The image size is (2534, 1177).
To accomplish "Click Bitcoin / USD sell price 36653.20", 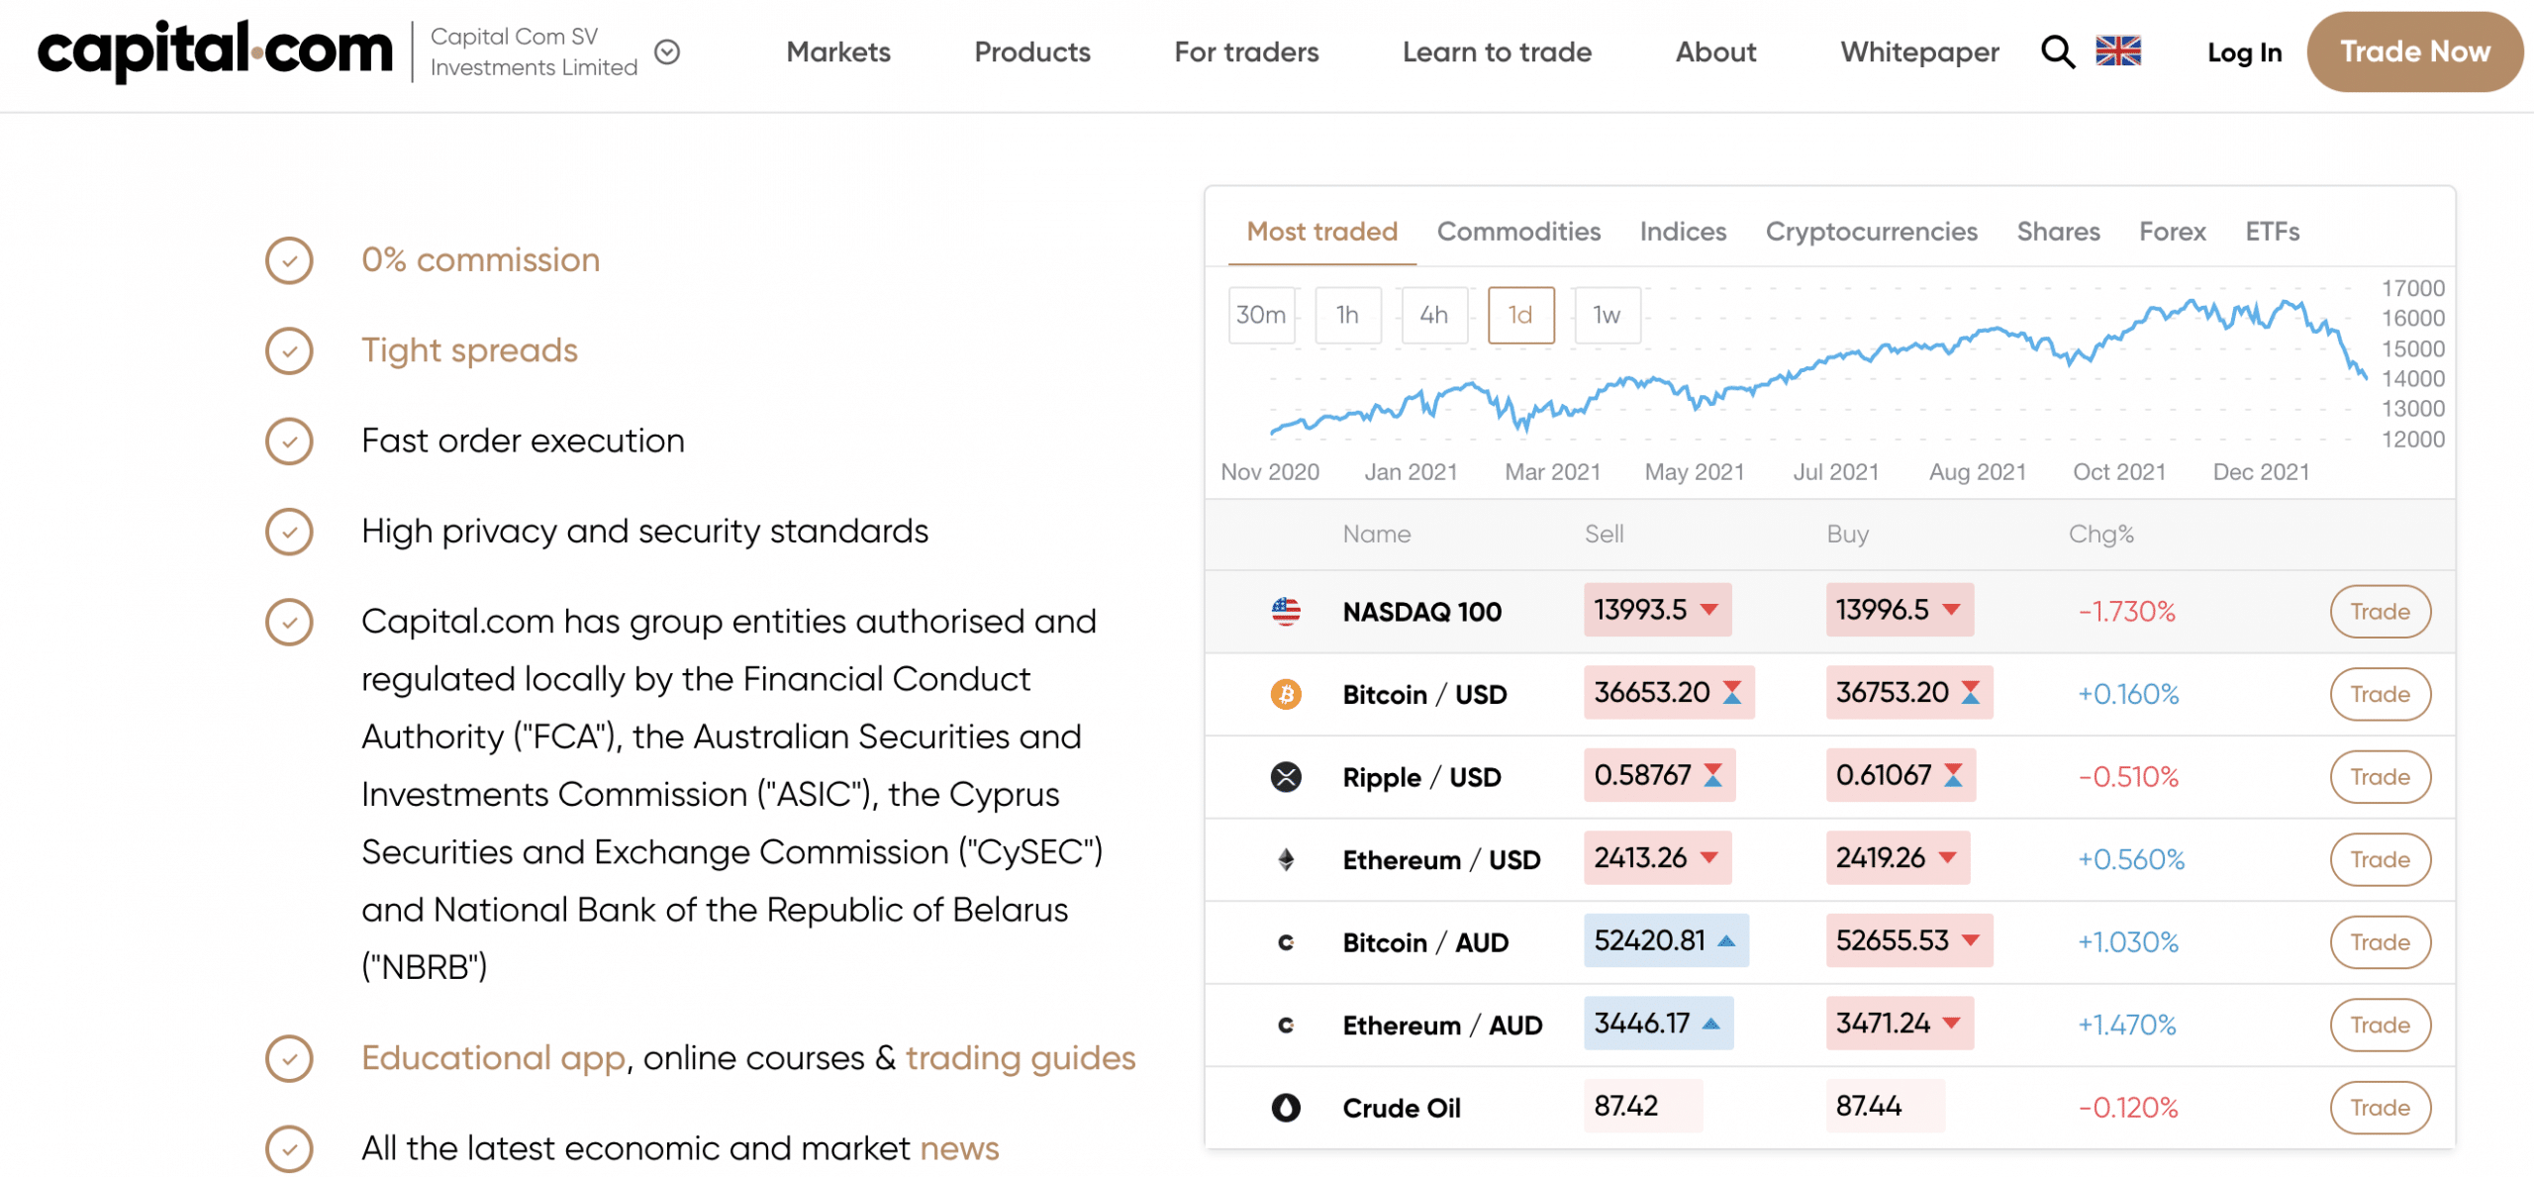I will (1668, 693).
